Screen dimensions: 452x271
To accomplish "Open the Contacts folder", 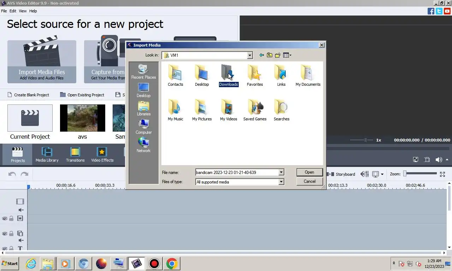I will (x=176, y=76).
